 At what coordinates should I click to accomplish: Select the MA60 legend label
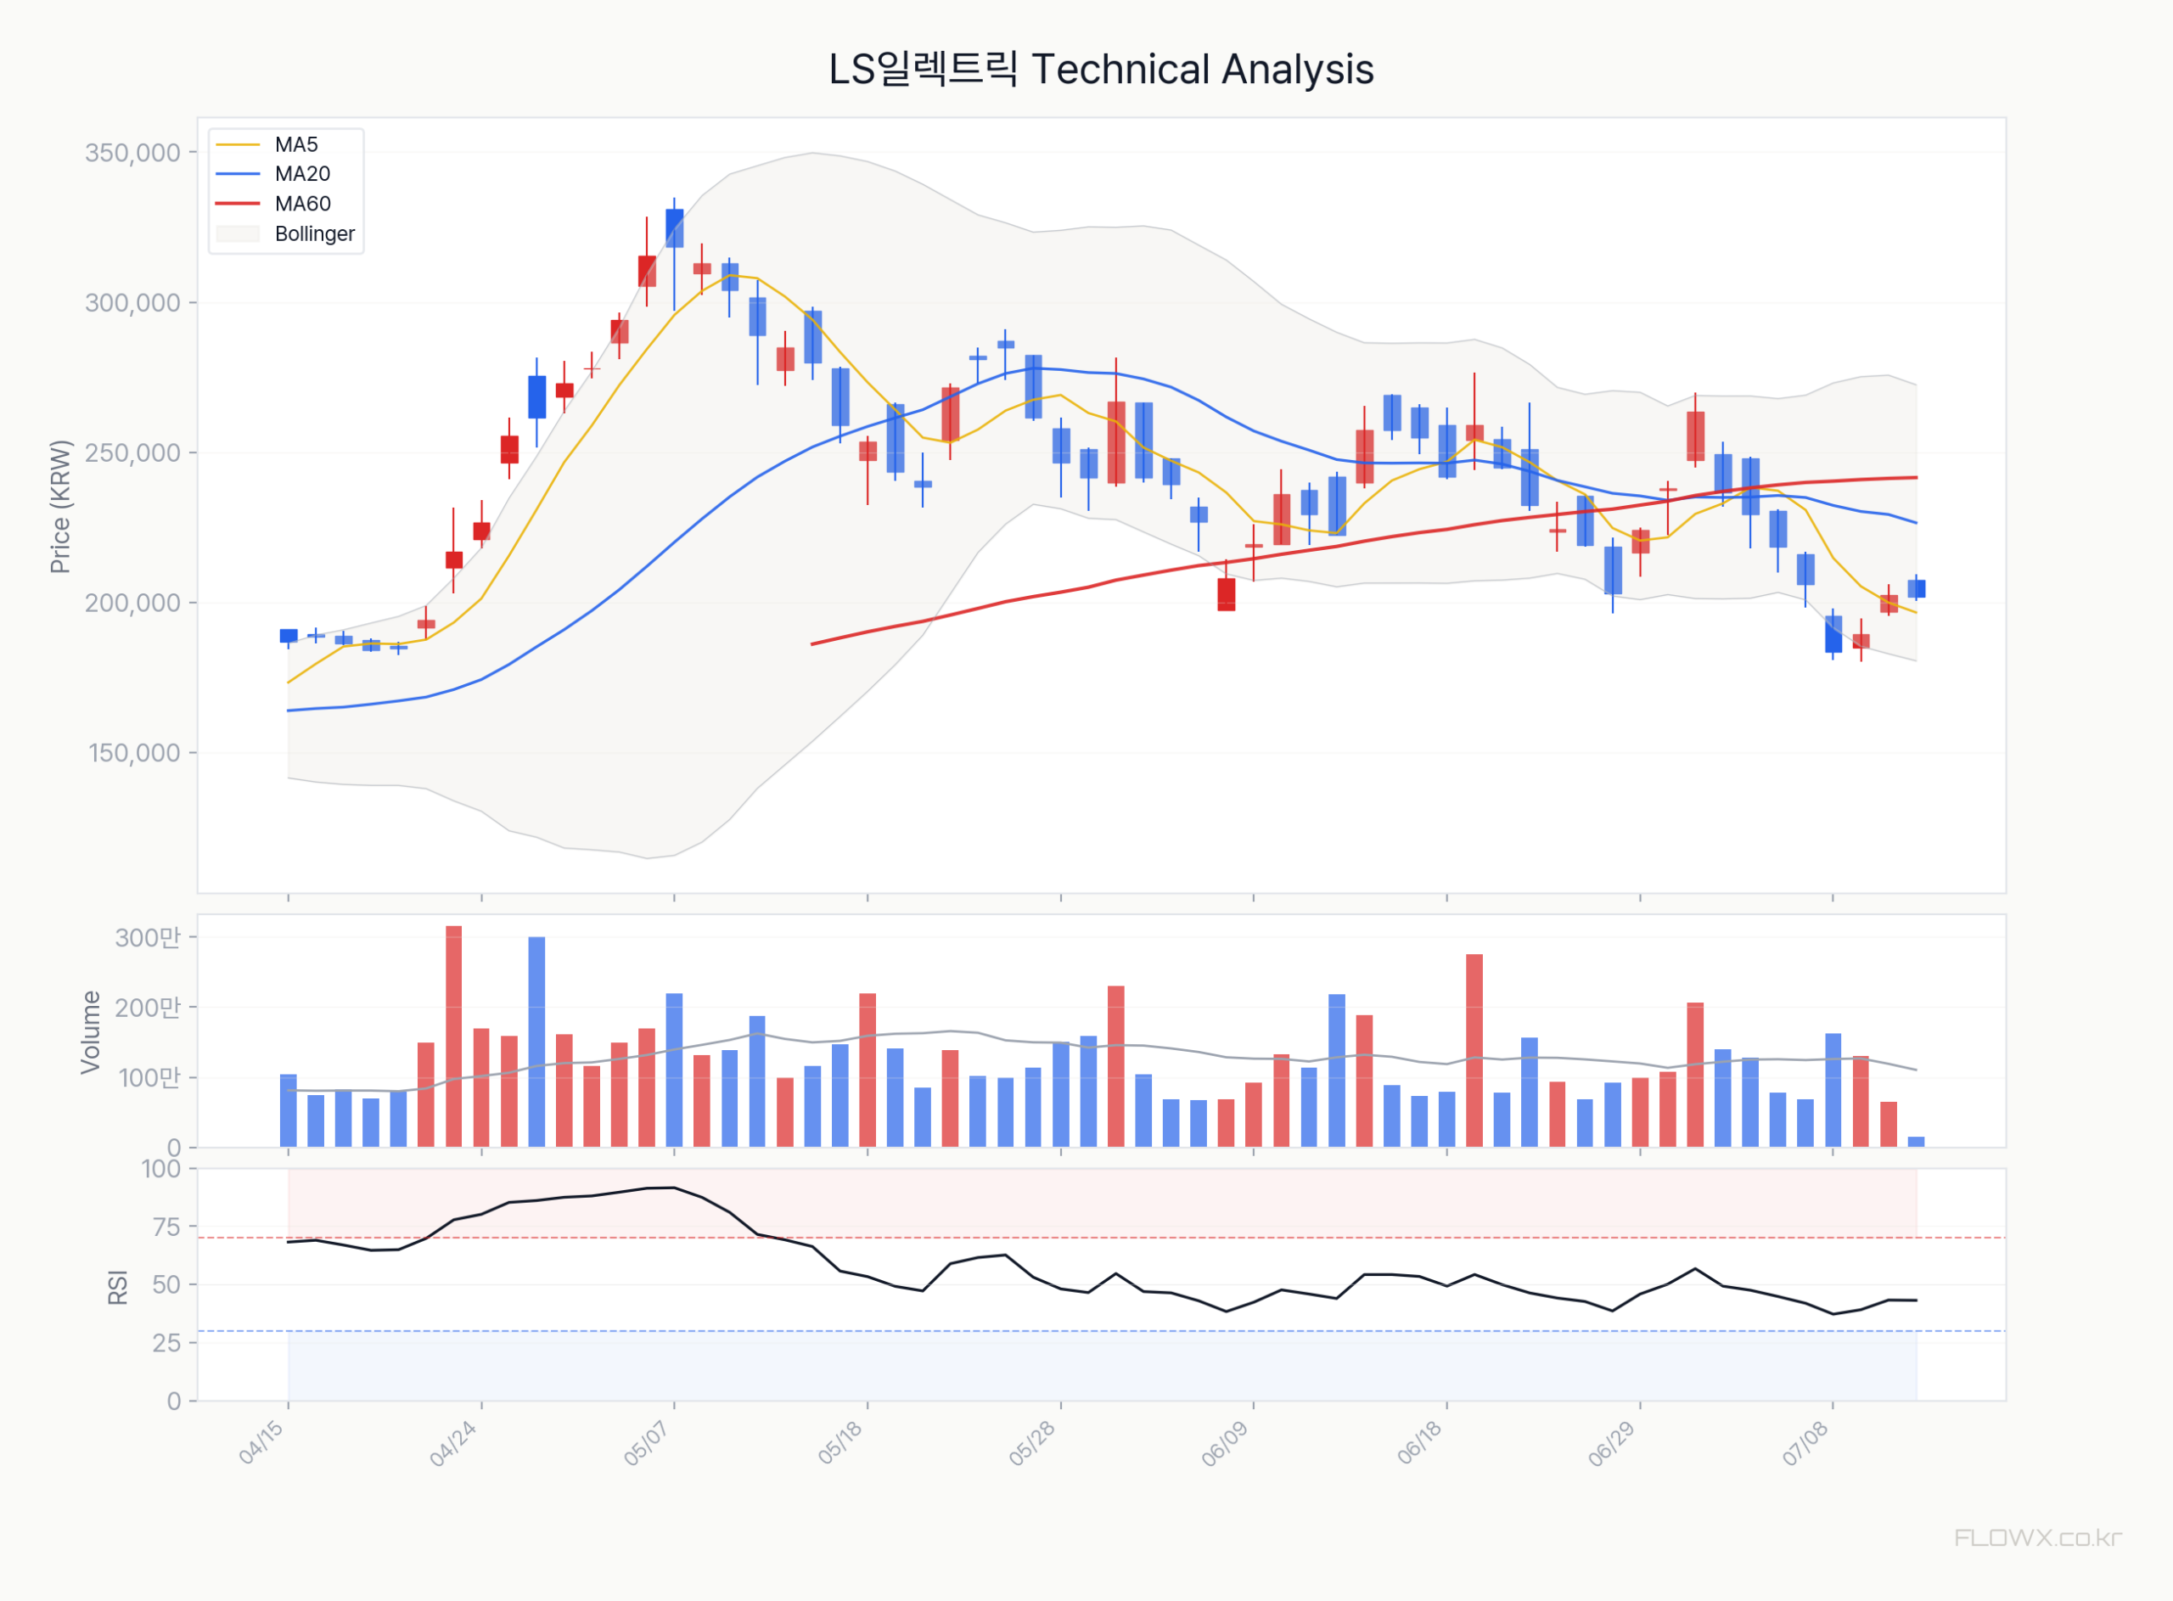[302, 205]
